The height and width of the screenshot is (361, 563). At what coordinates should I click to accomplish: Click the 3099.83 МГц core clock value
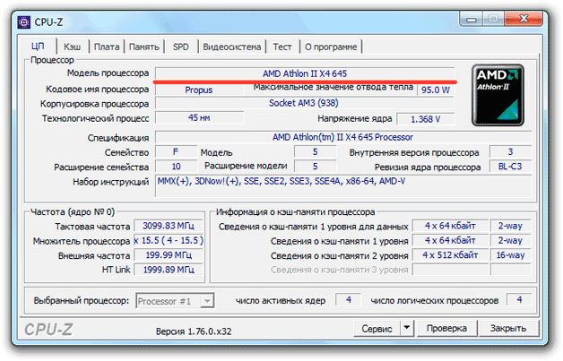(x=169, y=226)
